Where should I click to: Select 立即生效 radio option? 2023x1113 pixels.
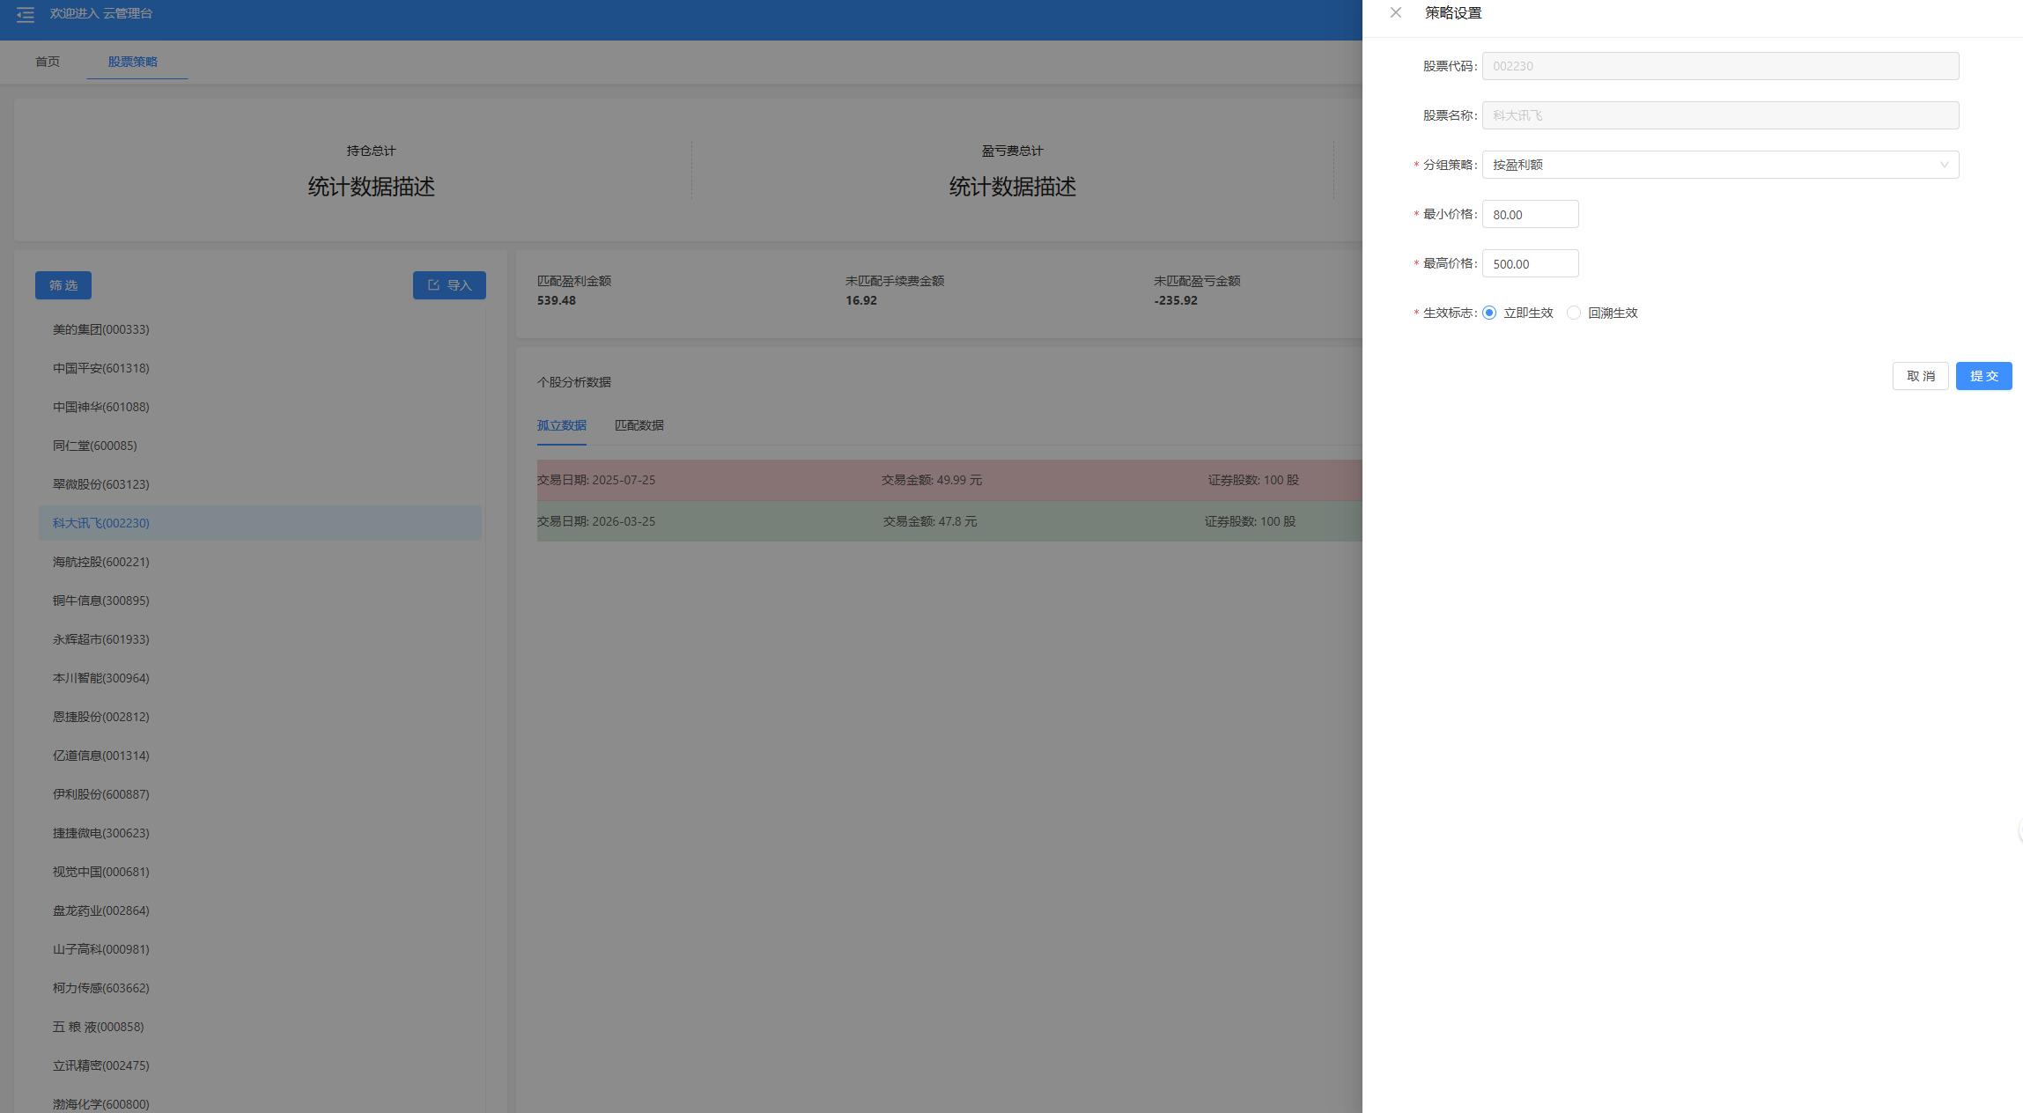(1489, 313)
